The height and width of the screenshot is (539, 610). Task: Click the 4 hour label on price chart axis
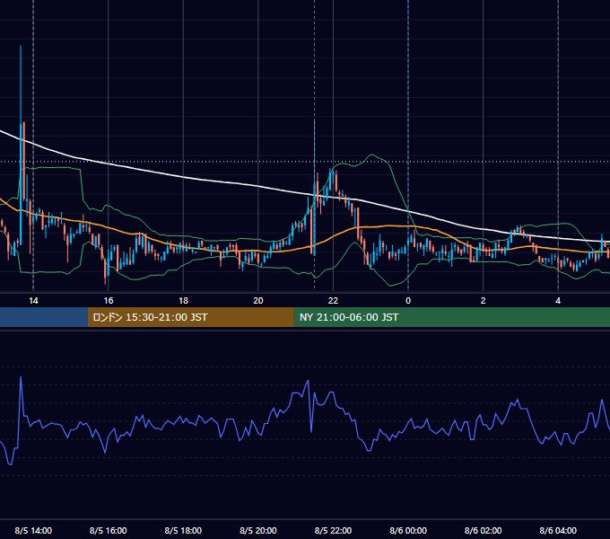click(558, 301)
